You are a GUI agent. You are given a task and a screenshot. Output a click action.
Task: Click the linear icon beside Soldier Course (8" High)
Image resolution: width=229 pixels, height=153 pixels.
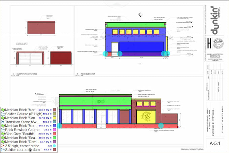(3, 114)
